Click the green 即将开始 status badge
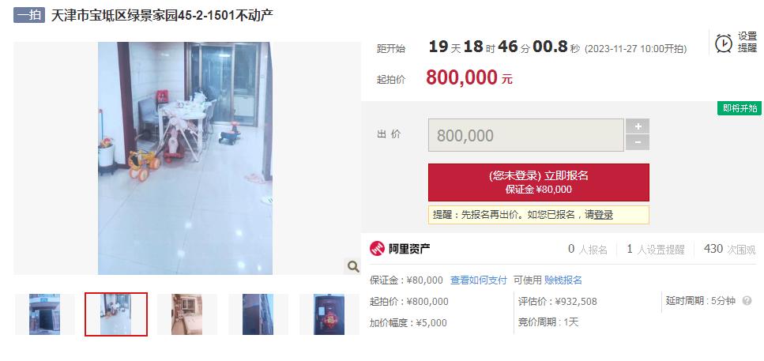 [x=740, y=108]
